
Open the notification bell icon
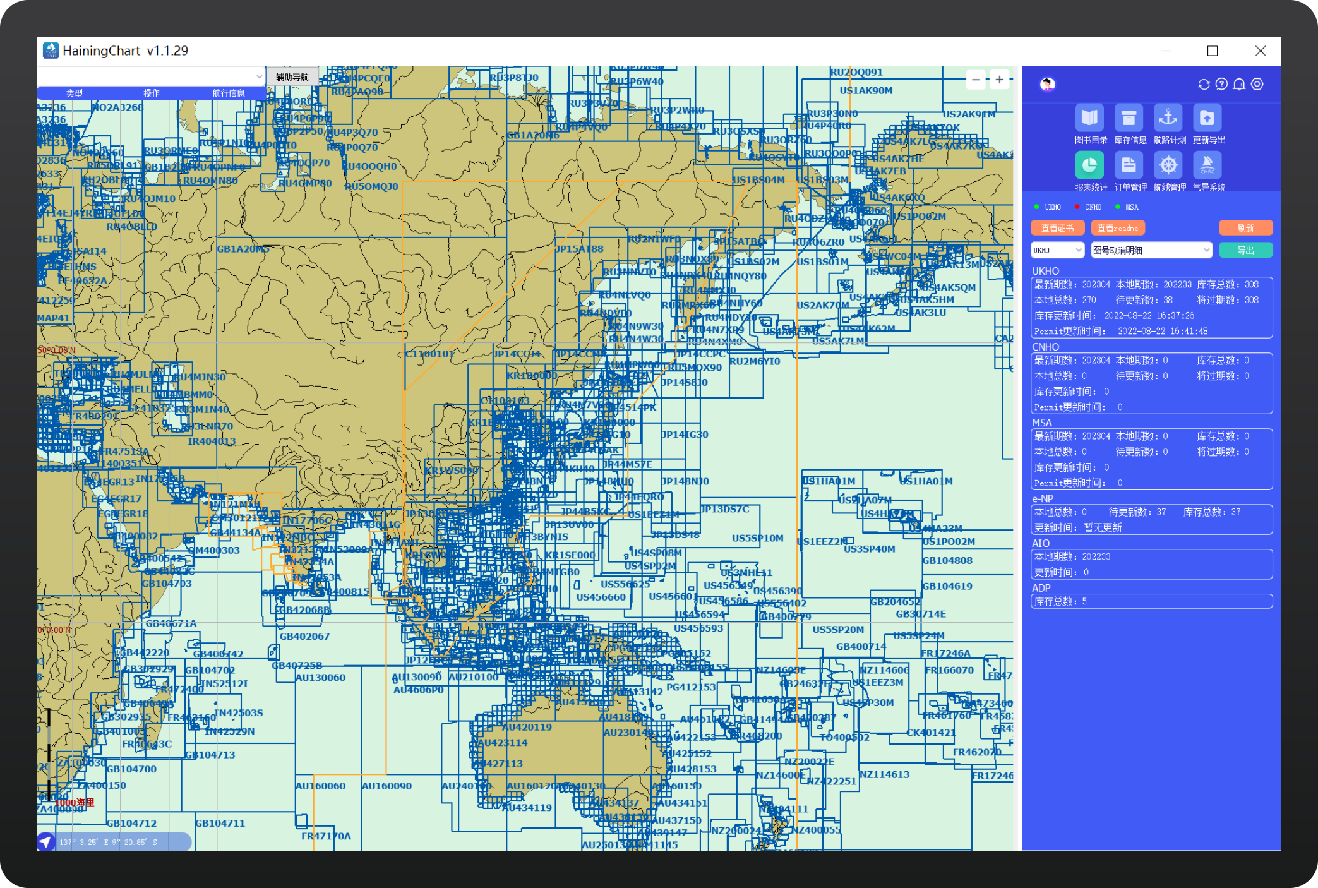[1239, 85]
